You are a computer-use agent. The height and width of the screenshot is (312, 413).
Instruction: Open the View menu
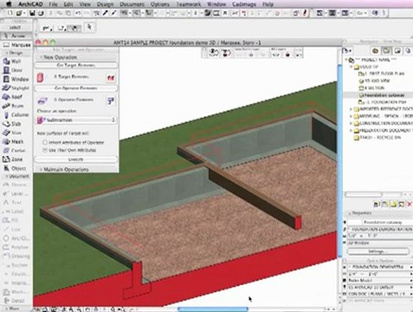(85, 4)
